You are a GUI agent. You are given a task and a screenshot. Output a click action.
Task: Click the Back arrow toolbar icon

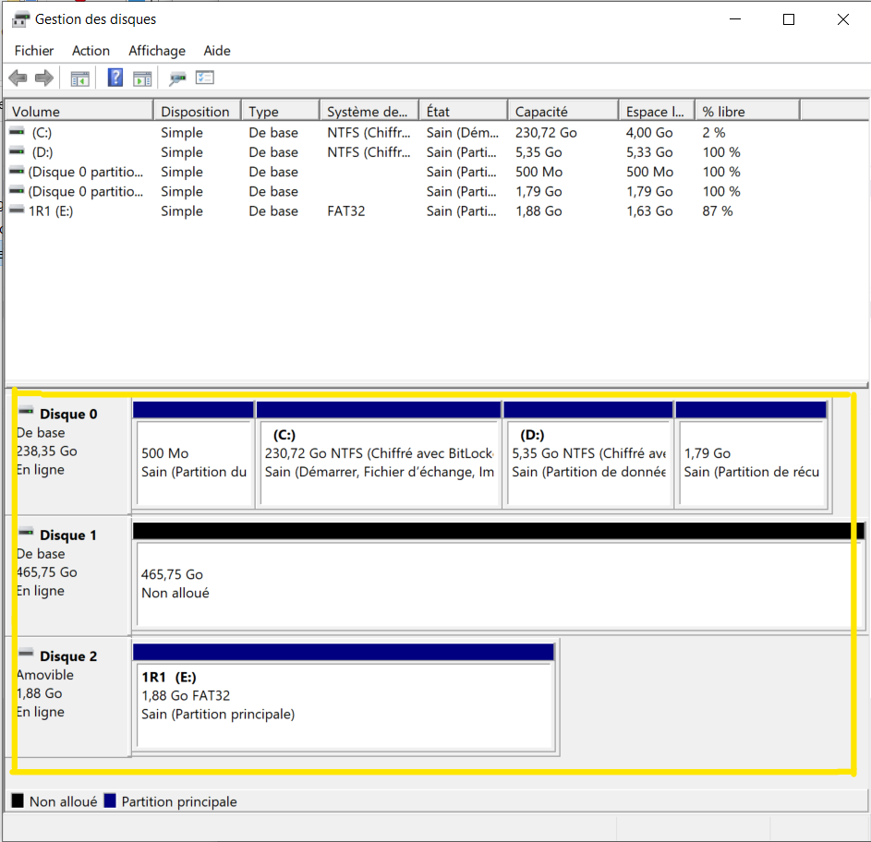coord(18,78)
